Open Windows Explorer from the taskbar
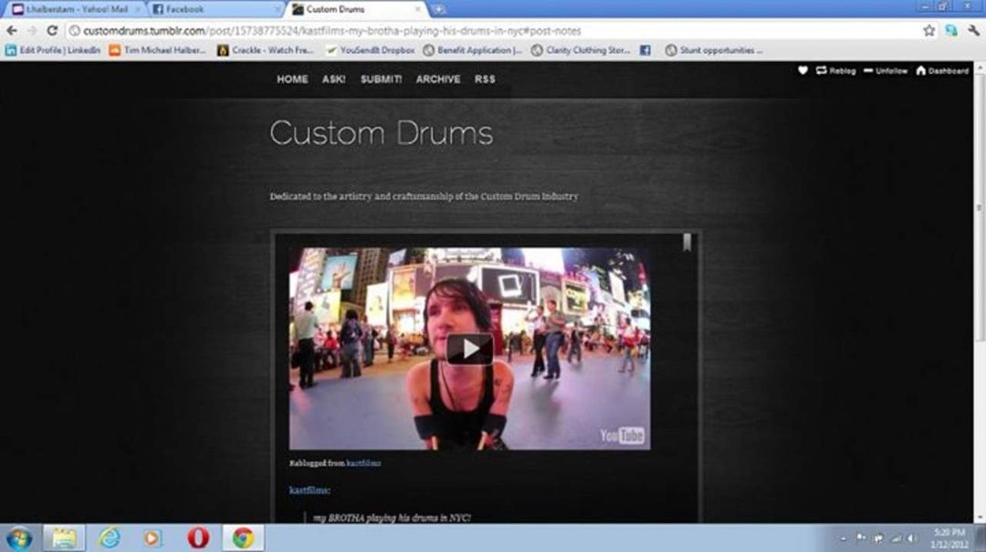The width and height of the screenshot is (986, 552). click(x=64, y=538)
